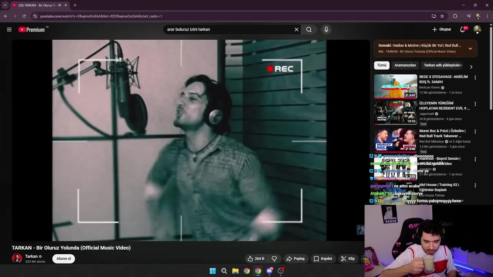Open BEGE X EFESAVAGE AKBİLİM BOŞ title
493x277 pixels.
pyautogui.click(x=443, y=79)
